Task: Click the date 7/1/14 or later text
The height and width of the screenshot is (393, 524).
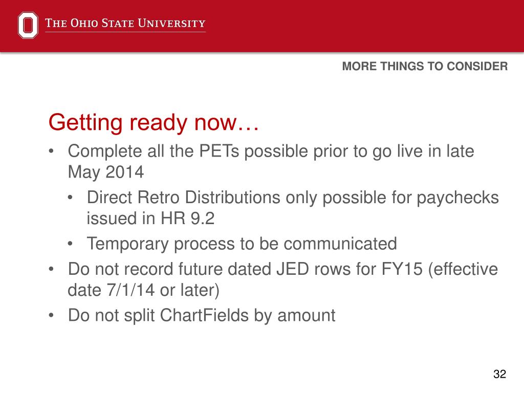Action: [143, 290]
